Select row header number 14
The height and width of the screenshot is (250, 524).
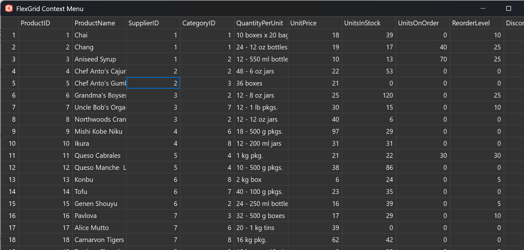click(10, 192)
